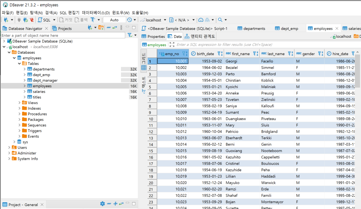Collapse the localhost connection node

4,47
